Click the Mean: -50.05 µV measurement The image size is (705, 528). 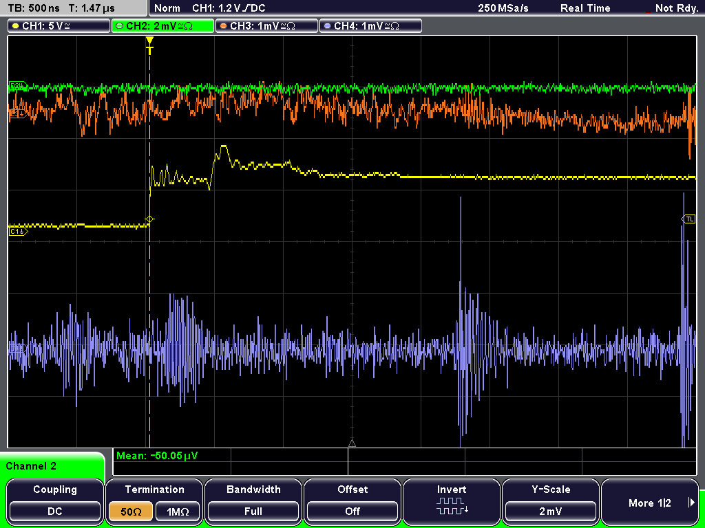pos(156,456)
